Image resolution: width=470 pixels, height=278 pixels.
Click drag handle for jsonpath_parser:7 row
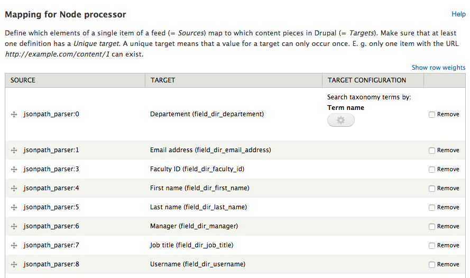[14, 245]
